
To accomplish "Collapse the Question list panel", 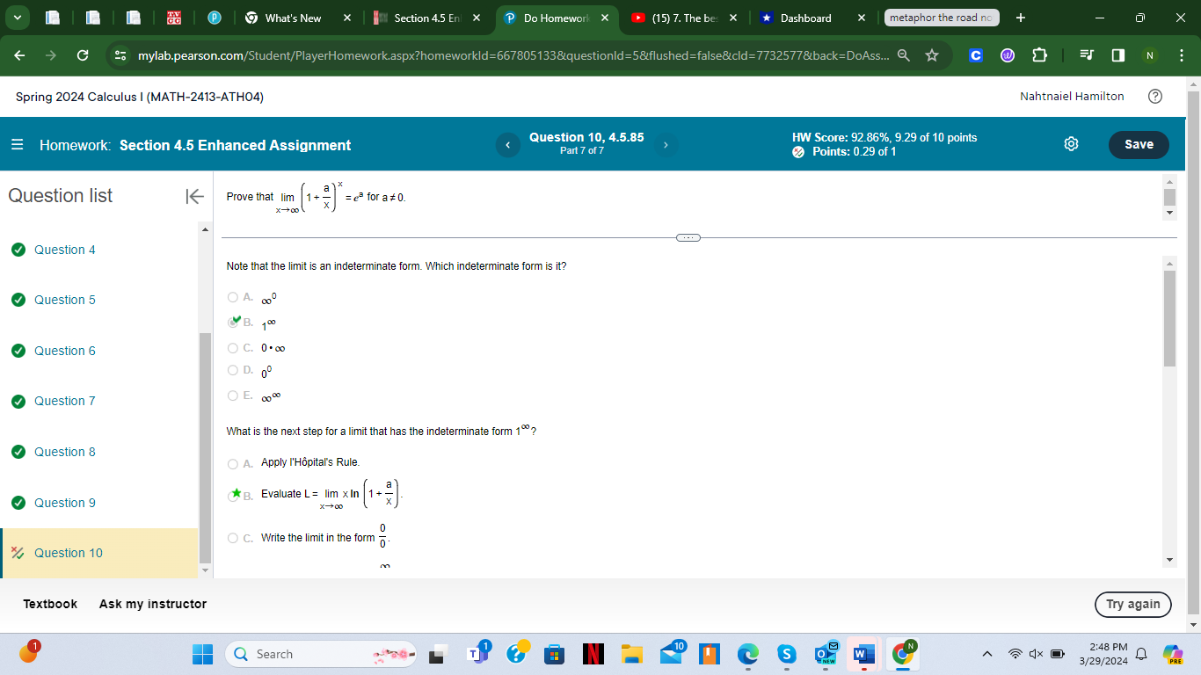I will point(193,197).
